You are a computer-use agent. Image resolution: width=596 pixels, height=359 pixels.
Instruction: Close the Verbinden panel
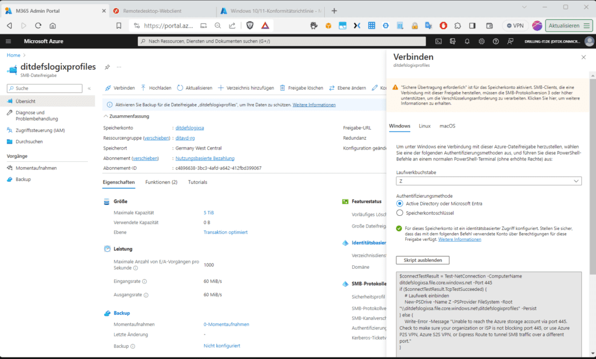click(583, 57)
